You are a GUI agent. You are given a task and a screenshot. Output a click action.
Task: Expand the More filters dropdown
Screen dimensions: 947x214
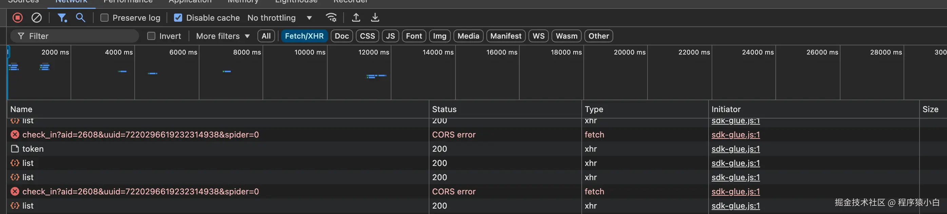[223, 36]
